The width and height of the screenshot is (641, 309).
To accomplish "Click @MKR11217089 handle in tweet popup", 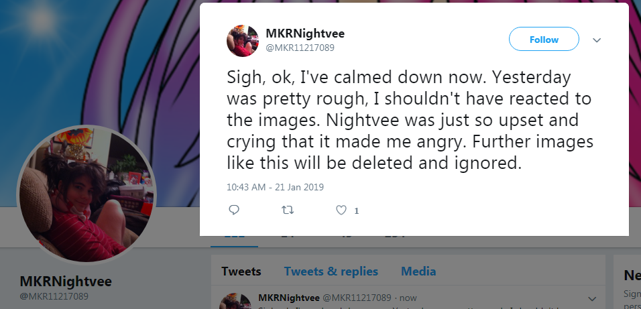I will pyautogui.click(x=300, y=48).
